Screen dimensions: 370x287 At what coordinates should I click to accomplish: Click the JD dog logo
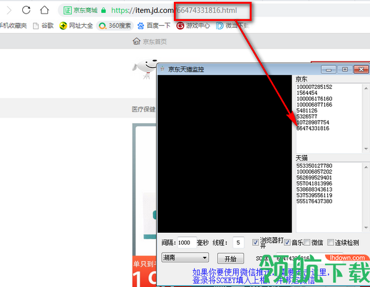pyautogui.click(x=144, y=68)
